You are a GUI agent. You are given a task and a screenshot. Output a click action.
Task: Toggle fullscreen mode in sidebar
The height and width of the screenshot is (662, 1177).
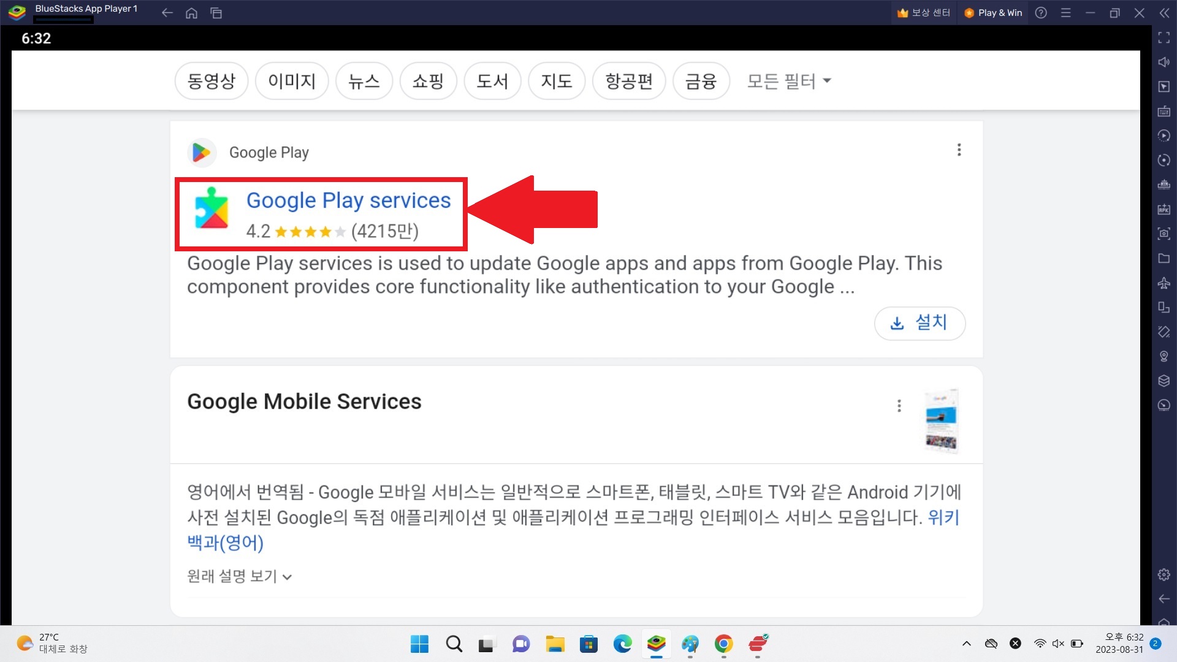click(1164, 38)
